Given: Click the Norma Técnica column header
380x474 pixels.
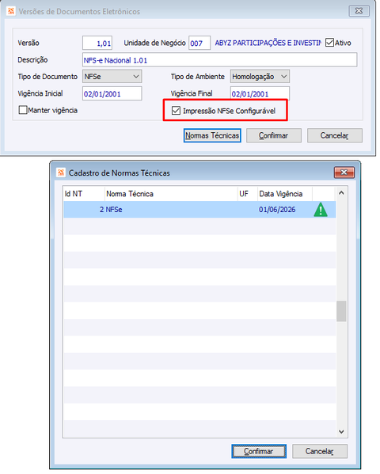Looking at the screenshot, I should click(171, 193).
